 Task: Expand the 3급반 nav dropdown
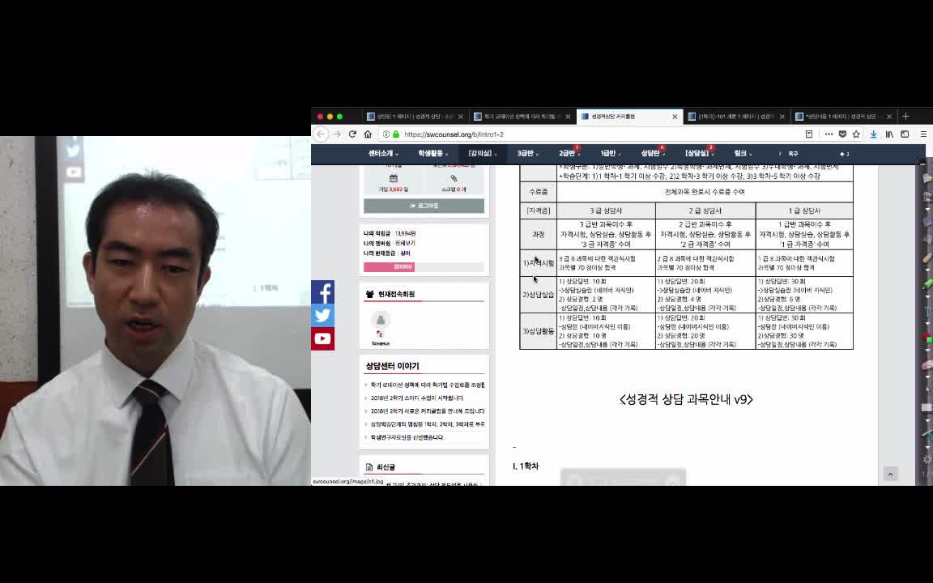click(x=527, y=154)
